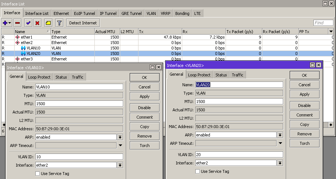The image size is (336, 179).
Task: Sort by the Actual MTU column header
Action: coord(107,32)
